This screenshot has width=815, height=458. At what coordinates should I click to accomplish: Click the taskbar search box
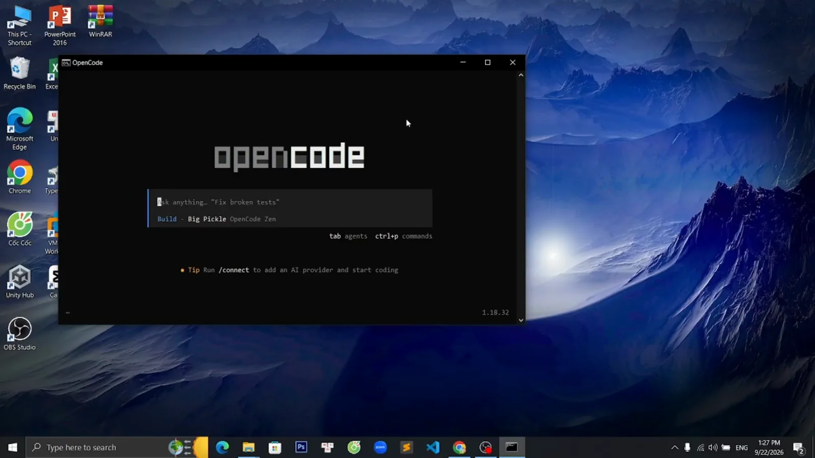coord(117,447)
